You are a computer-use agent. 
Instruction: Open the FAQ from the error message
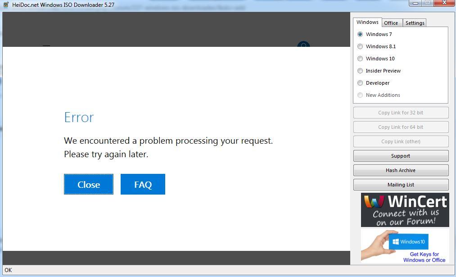click(143, 184)
